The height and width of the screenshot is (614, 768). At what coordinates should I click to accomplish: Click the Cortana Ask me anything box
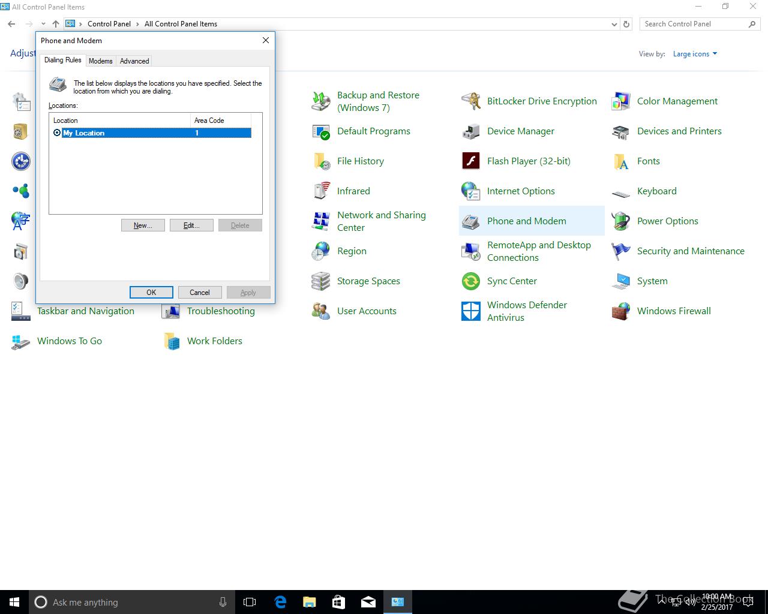point(132,602)
